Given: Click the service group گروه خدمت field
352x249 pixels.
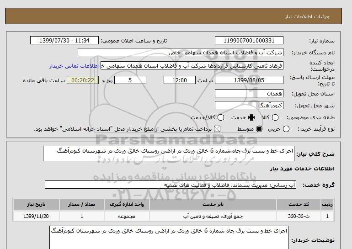Looking at the screenshot, I should pyautogui.click(x=171, y=185).
